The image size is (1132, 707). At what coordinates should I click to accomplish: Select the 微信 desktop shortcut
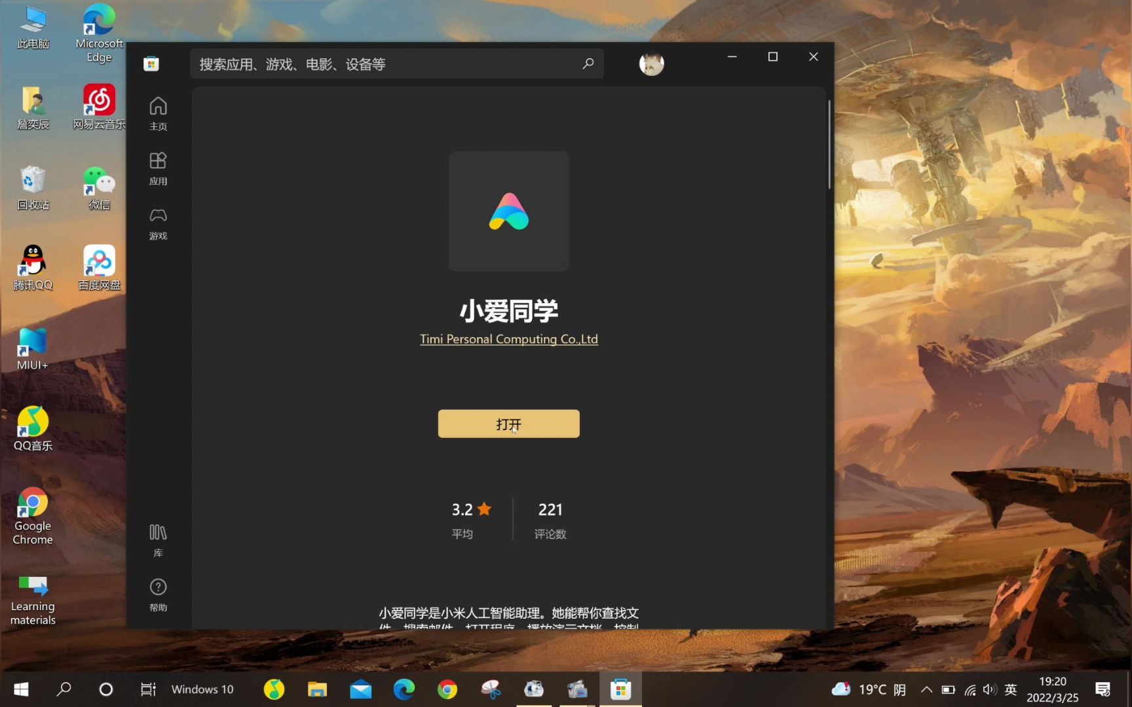tap(99, 188)
